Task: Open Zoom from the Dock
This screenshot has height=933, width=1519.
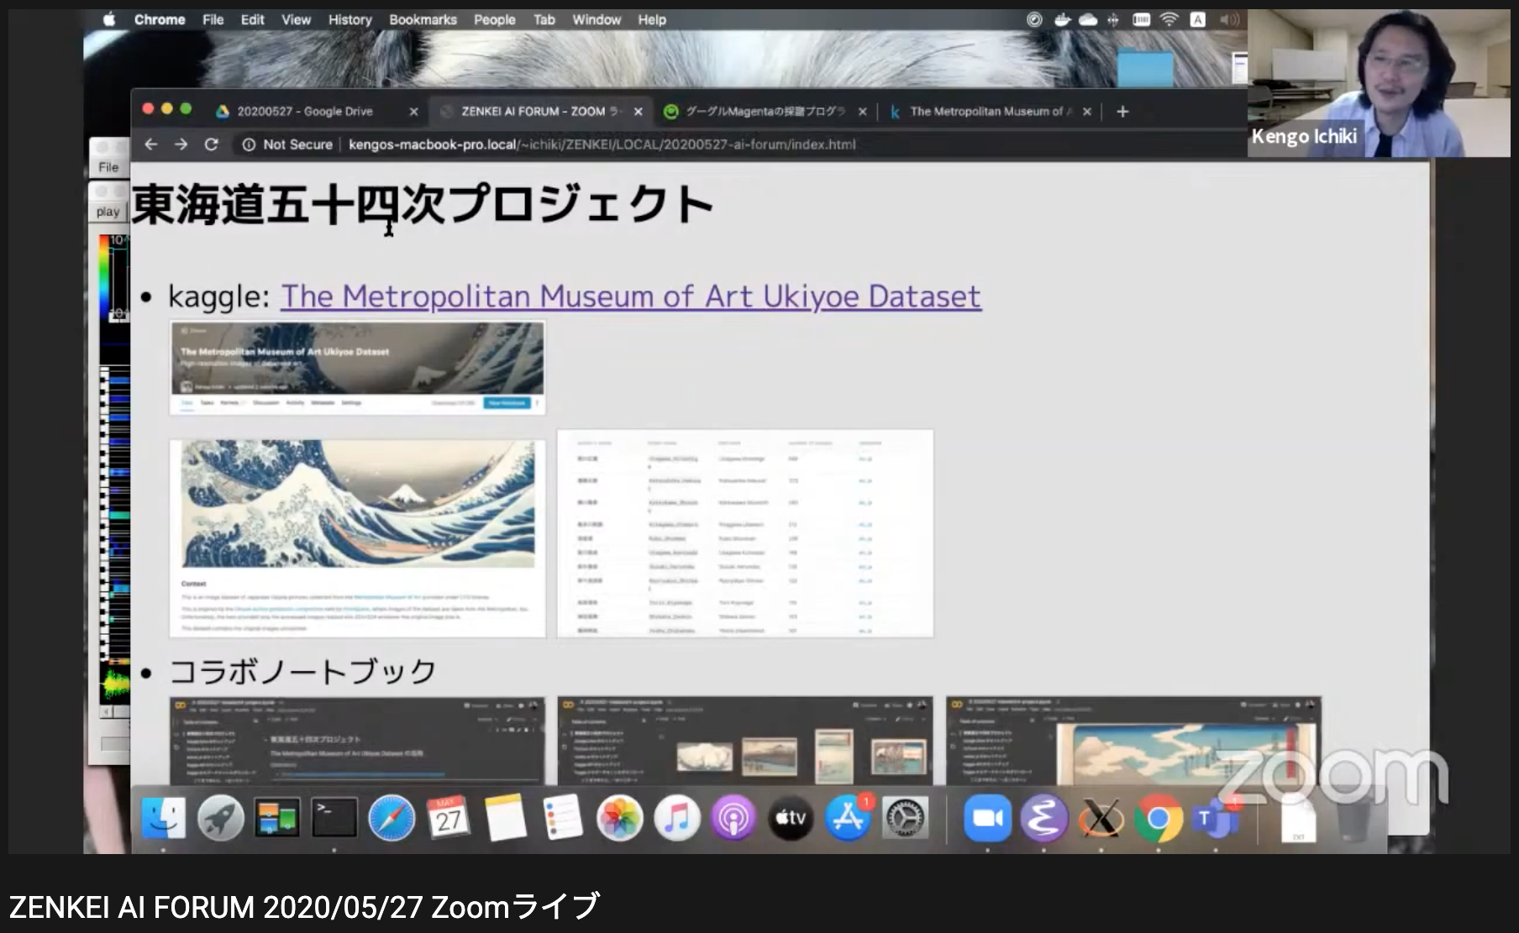Action: pos(987,818)
